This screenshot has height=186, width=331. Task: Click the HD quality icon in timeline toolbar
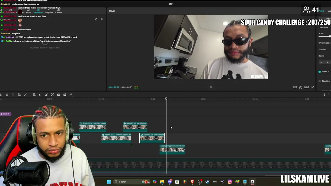pos(58,95)
